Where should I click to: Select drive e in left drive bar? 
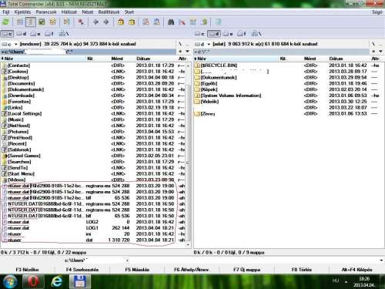[35, 34]
